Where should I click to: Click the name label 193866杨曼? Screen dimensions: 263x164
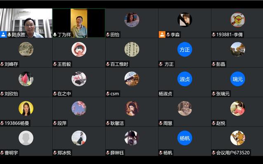point(17,123)
